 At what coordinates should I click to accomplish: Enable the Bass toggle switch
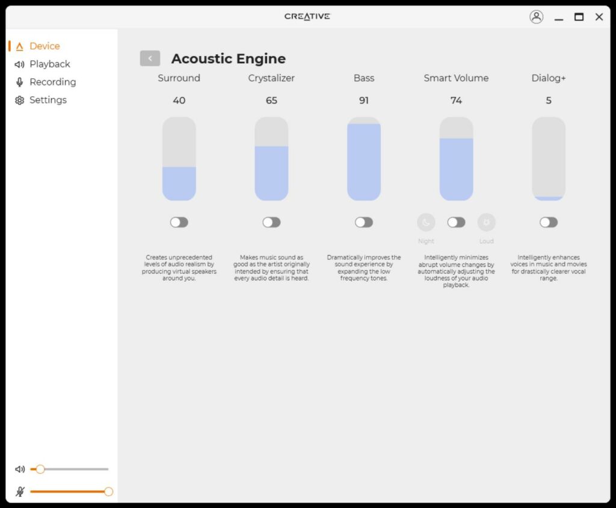pyautogui.click(x=364, y=223)
